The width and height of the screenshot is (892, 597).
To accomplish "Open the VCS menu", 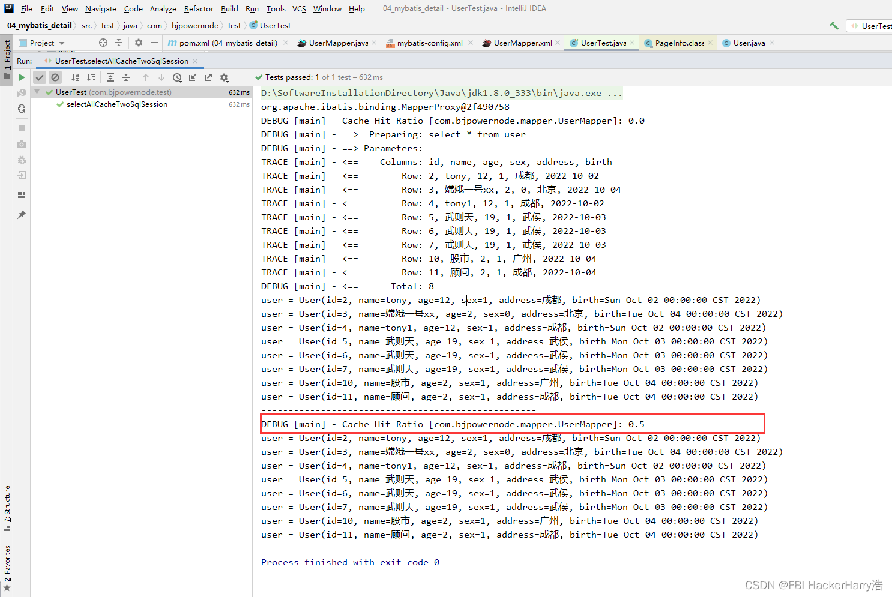I will pyautogui.click(x=299, y=8).
